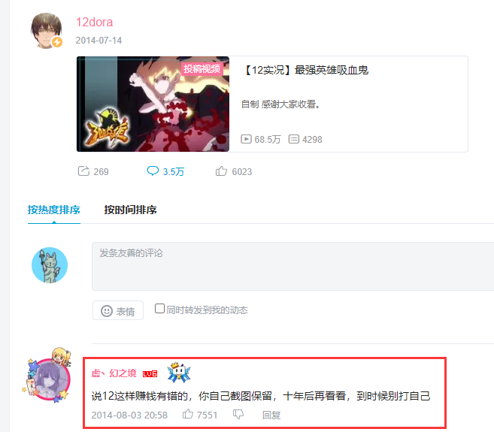Open the 12dora username link
Image resolution: width=494 pixels, height=432 pixels.
coord(94,23)
